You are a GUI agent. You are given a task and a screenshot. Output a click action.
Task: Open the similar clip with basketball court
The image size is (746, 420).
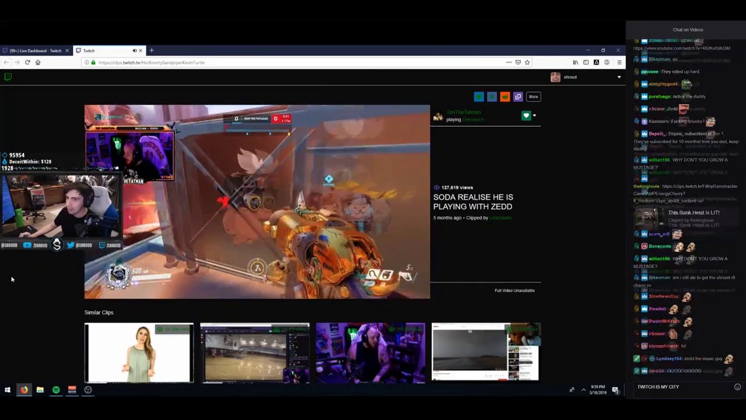point(255,353)
